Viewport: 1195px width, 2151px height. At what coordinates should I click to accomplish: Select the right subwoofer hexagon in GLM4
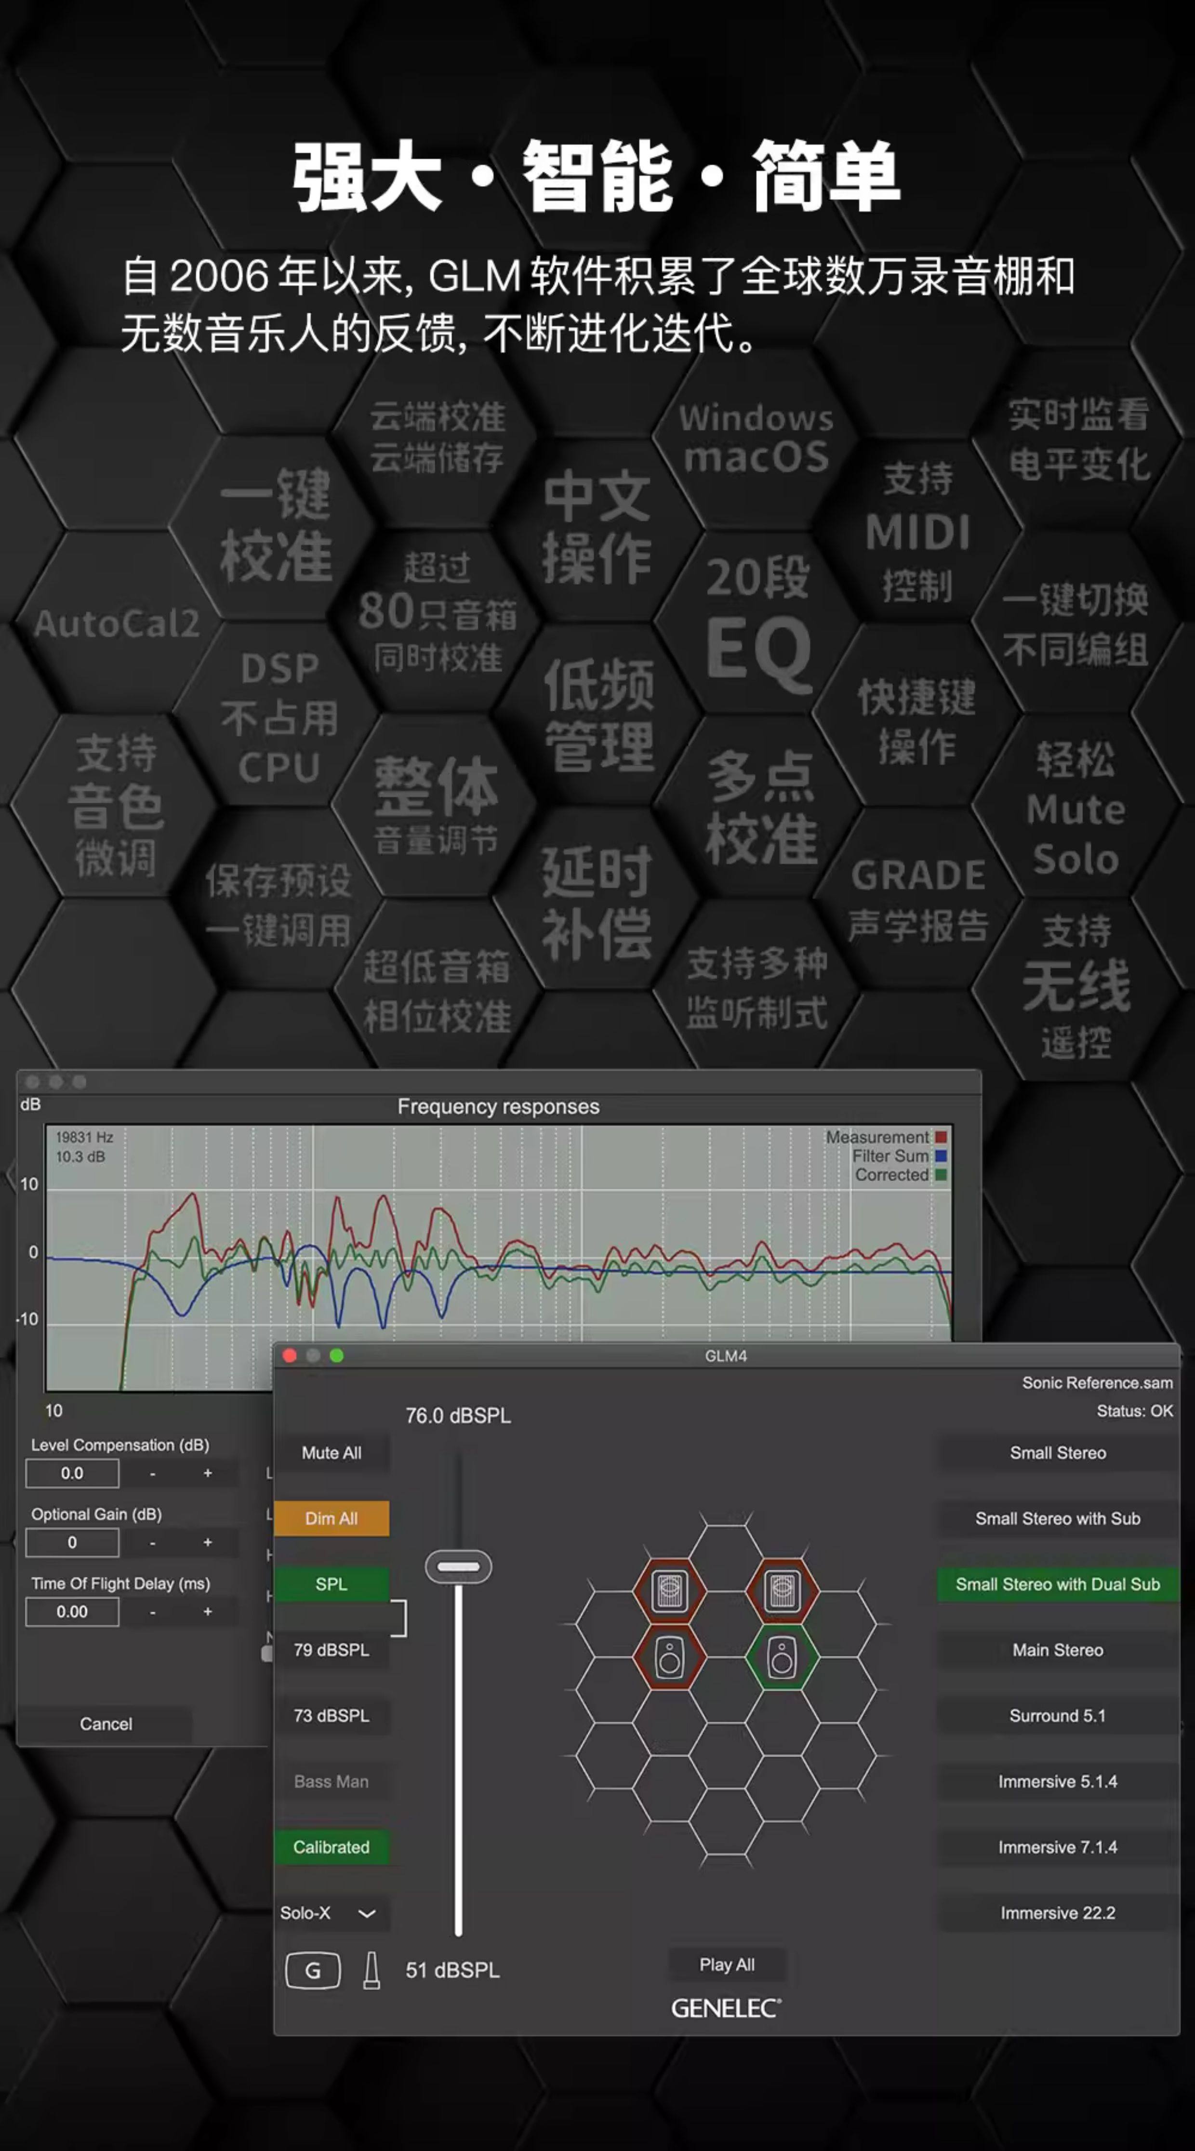782,1592
